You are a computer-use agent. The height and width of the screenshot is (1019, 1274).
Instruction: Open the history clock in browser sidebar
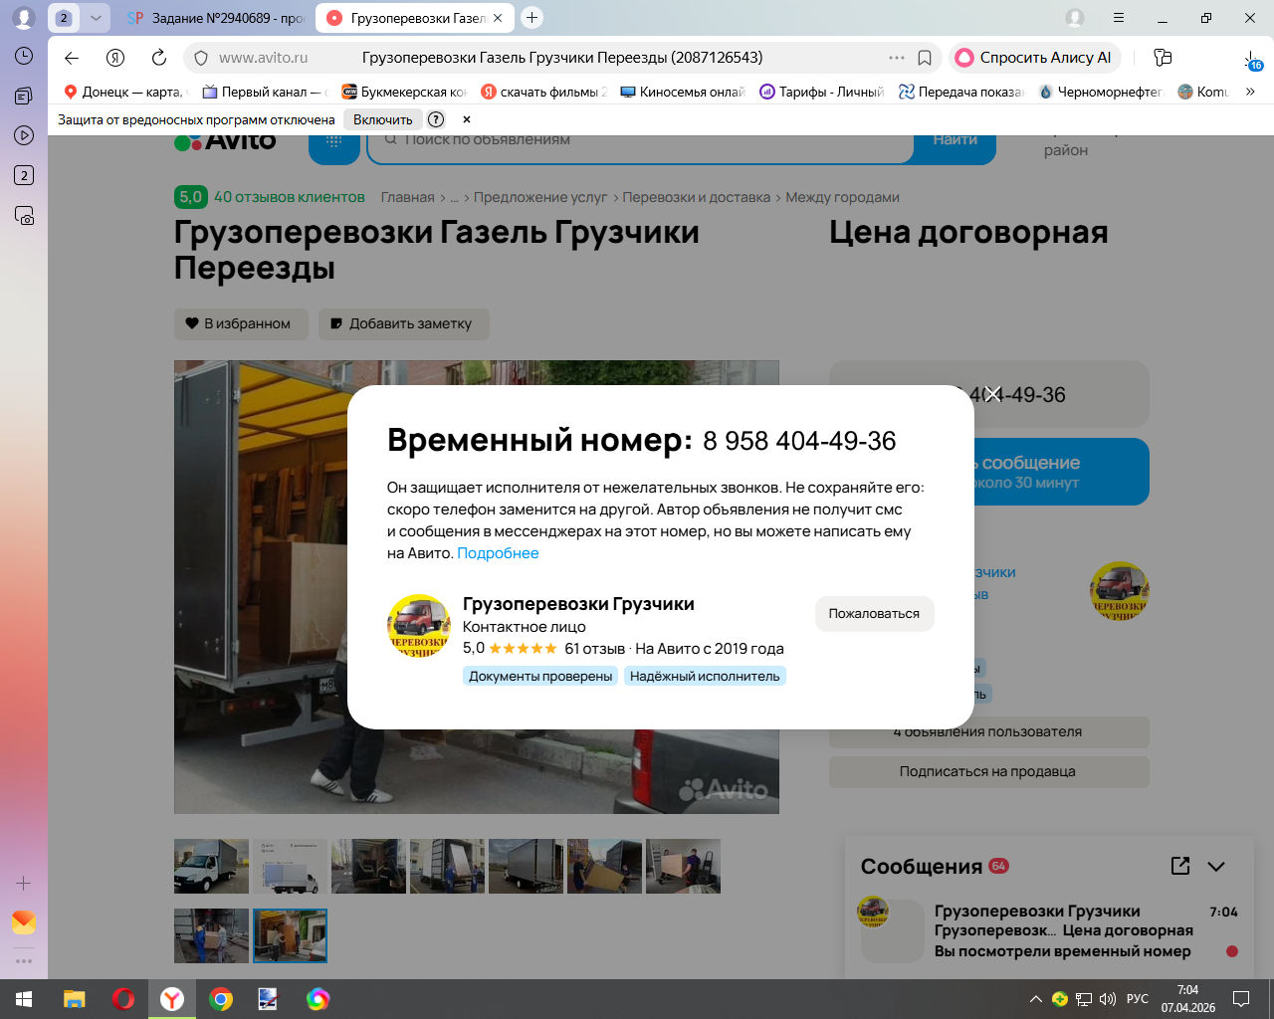(24, 56)
